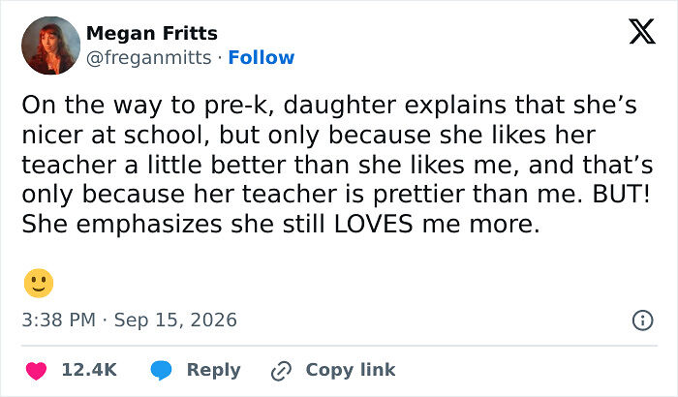Click the blue reply speech bubble icon
The image size is (678, 397).
(x=162, y=371)
